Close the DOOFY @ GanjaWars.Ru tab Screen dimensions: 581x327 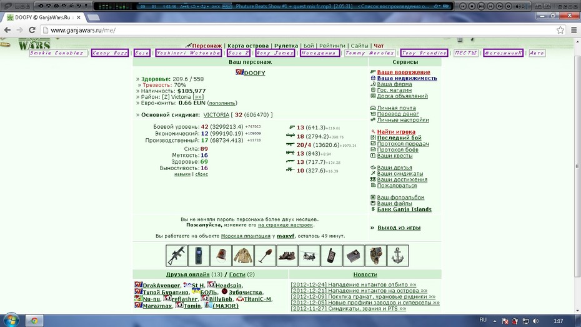click(79, 18)
